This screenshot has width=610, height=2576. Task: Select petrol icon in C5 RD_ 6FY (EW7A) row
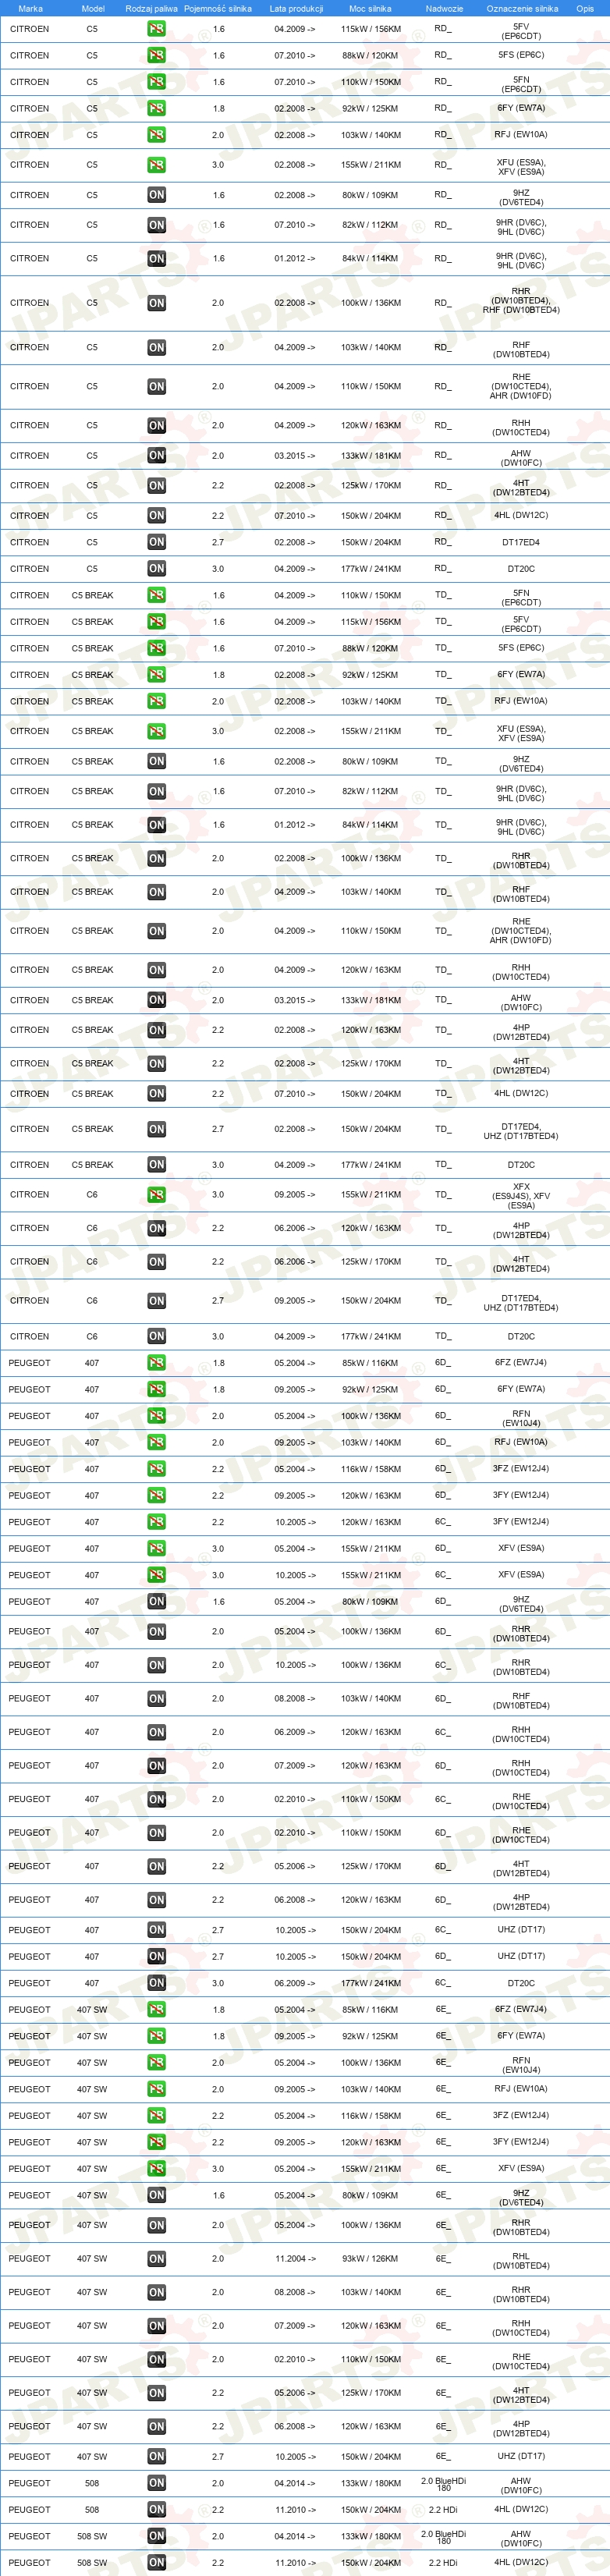click(x=156, y=109)
